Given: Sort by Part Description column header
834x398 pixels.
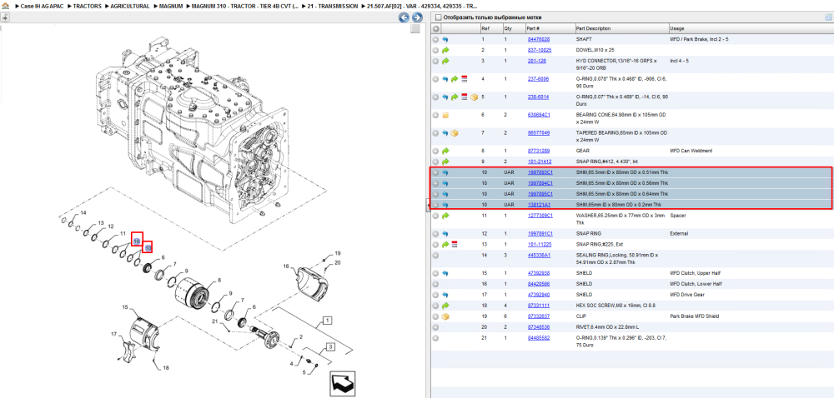Looking at the screenshot, I should click(x=621, y=28).
